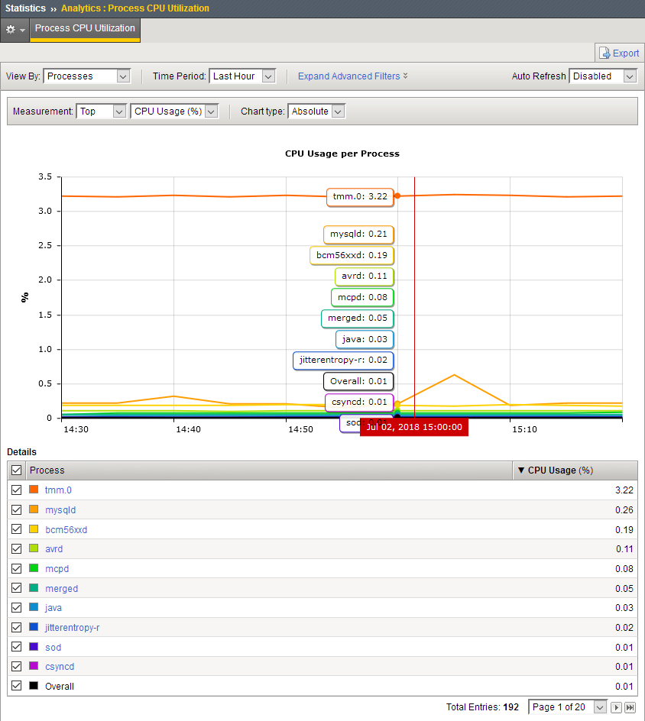Screen dimensions: 645x721
Task: Click the Export document icon
Action: click(x=605, y=53)
